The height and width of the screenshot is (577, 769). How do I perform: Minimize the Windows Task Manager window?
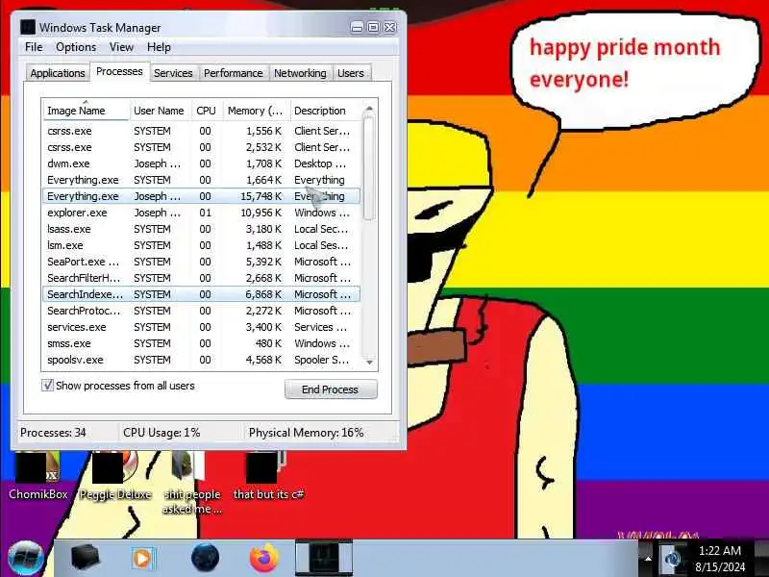coord(357,27)
